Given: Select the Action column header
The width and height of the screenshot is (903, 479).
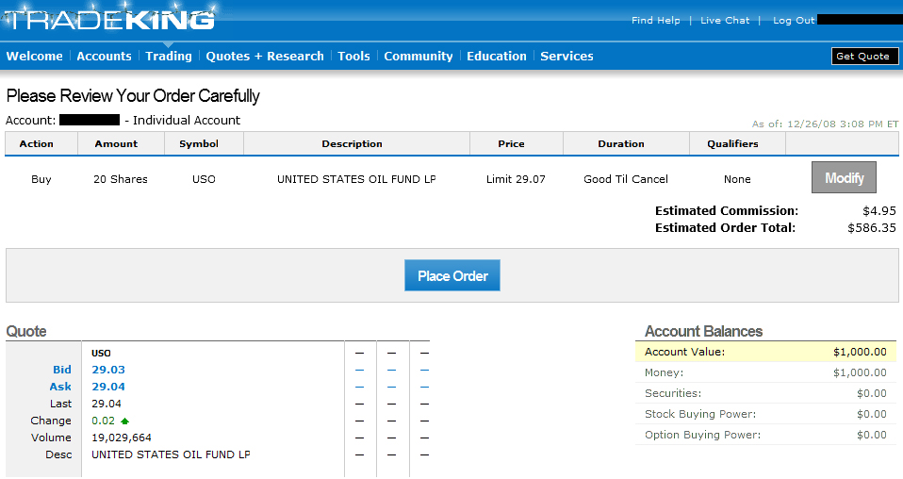Looking at the screenshot, I should click(36, 143).
